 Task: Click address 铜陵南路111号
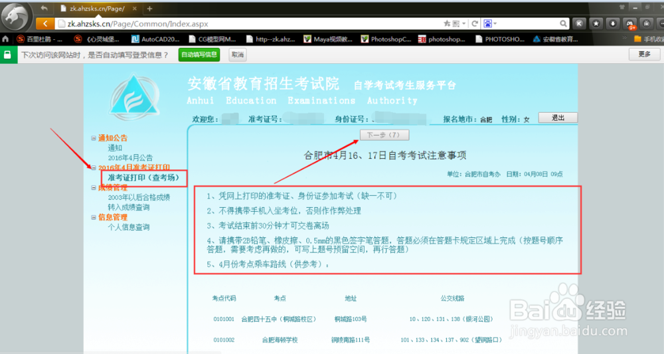point(351,339)
